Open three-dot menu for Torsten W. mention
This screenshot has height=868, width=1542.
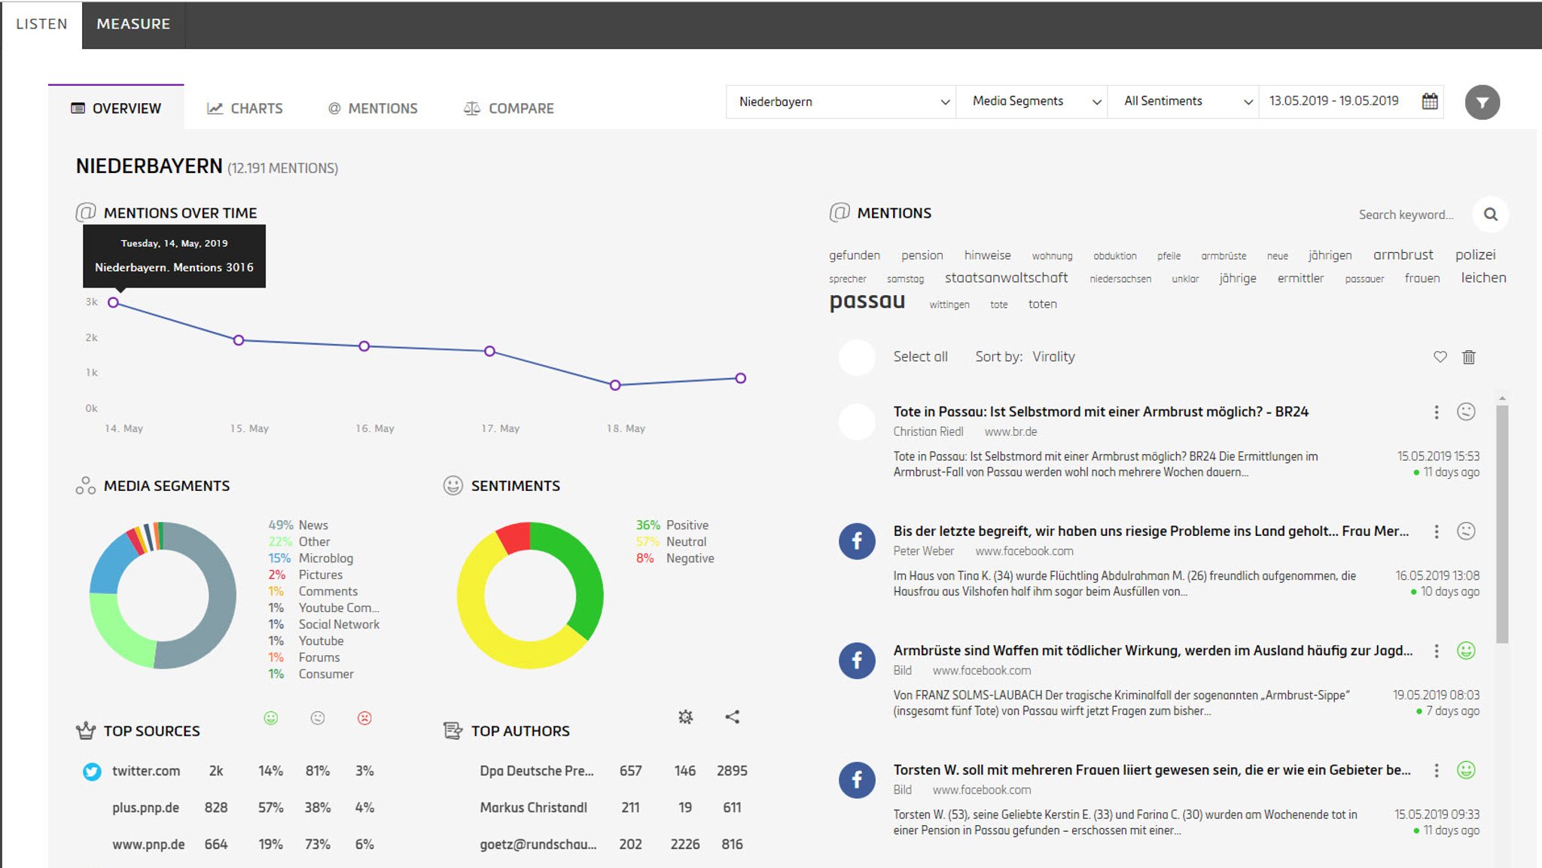coord(1437,770)
